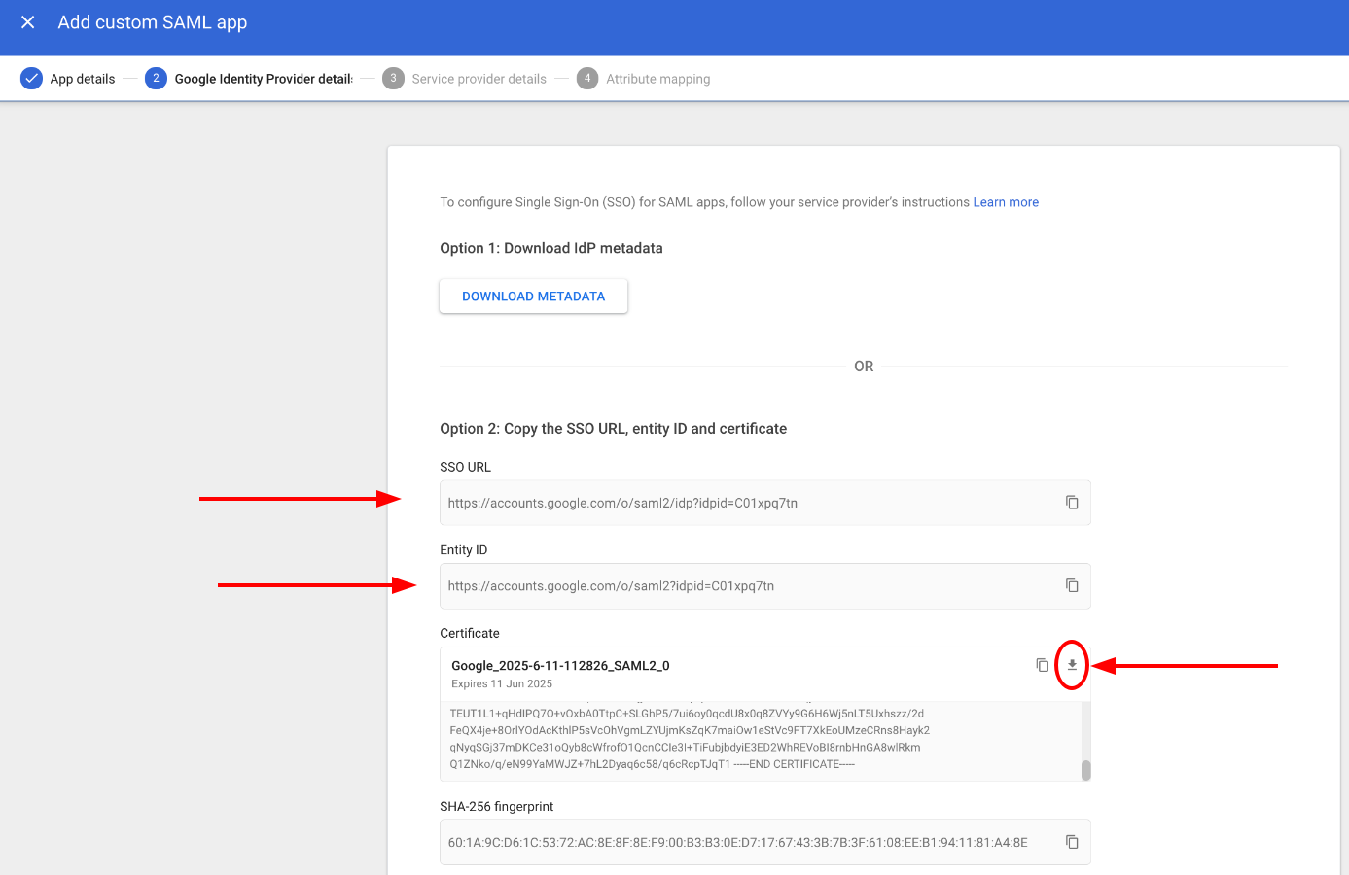Select the Google Identity Provider details label
The width and height of the screenshot is (1349, 875).
pos(264,79)
